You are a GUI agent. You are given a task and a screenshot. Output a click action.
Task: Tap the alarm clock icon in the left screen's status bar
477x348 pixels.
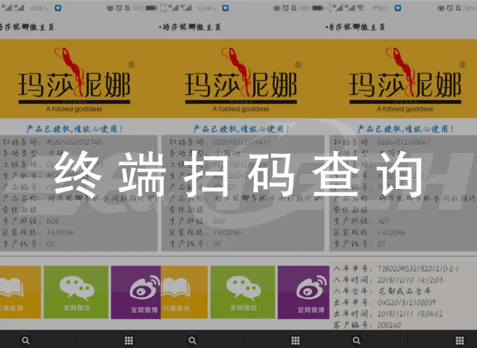click(x=119, y=8)
